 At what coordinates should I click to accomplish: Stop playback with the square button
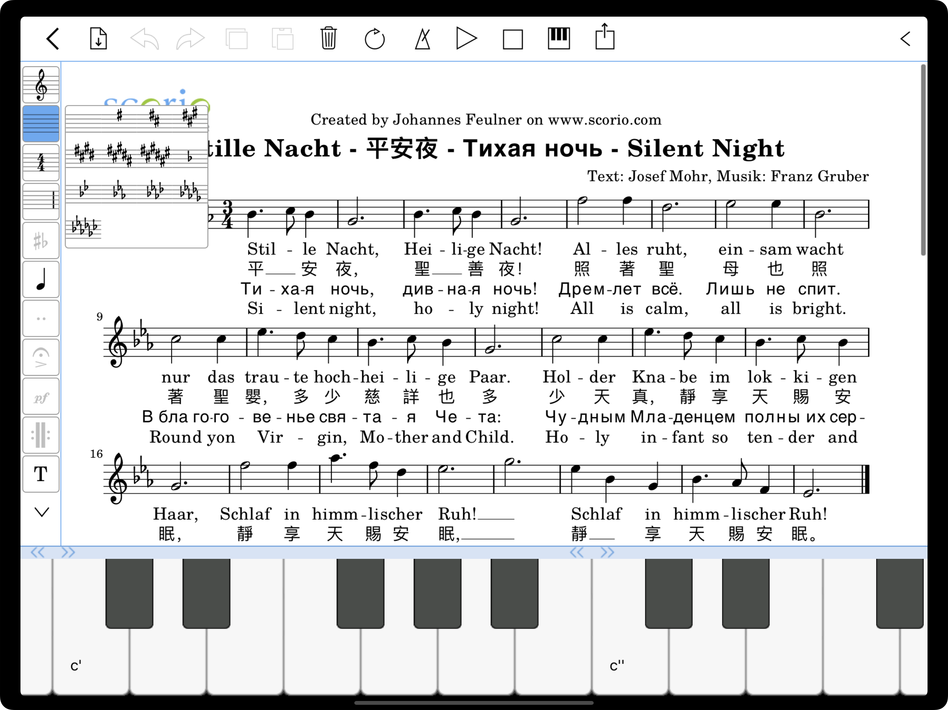[513, 40]
